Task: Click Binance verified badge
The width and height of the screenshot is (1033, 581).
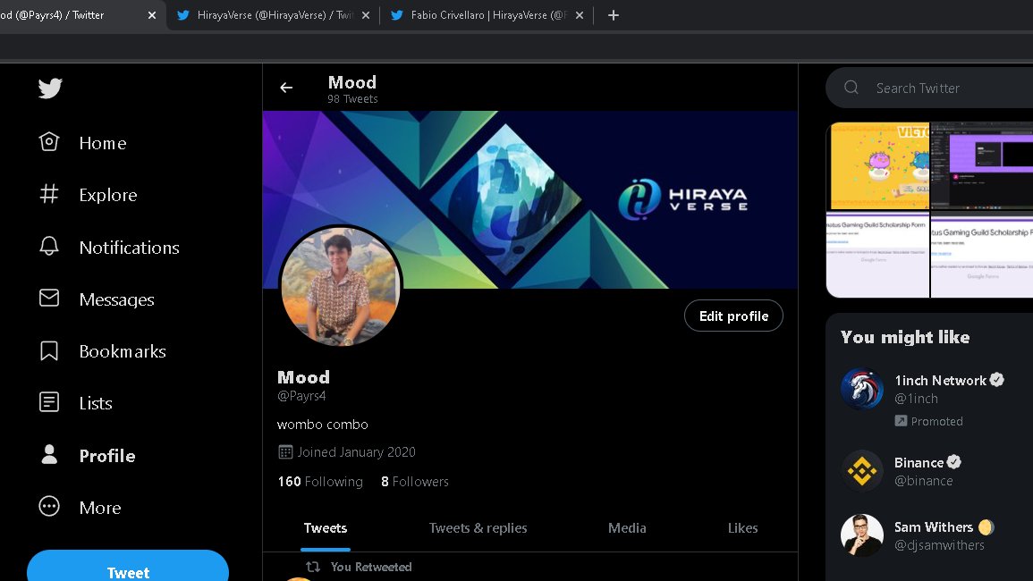Action: coord(954,462)
